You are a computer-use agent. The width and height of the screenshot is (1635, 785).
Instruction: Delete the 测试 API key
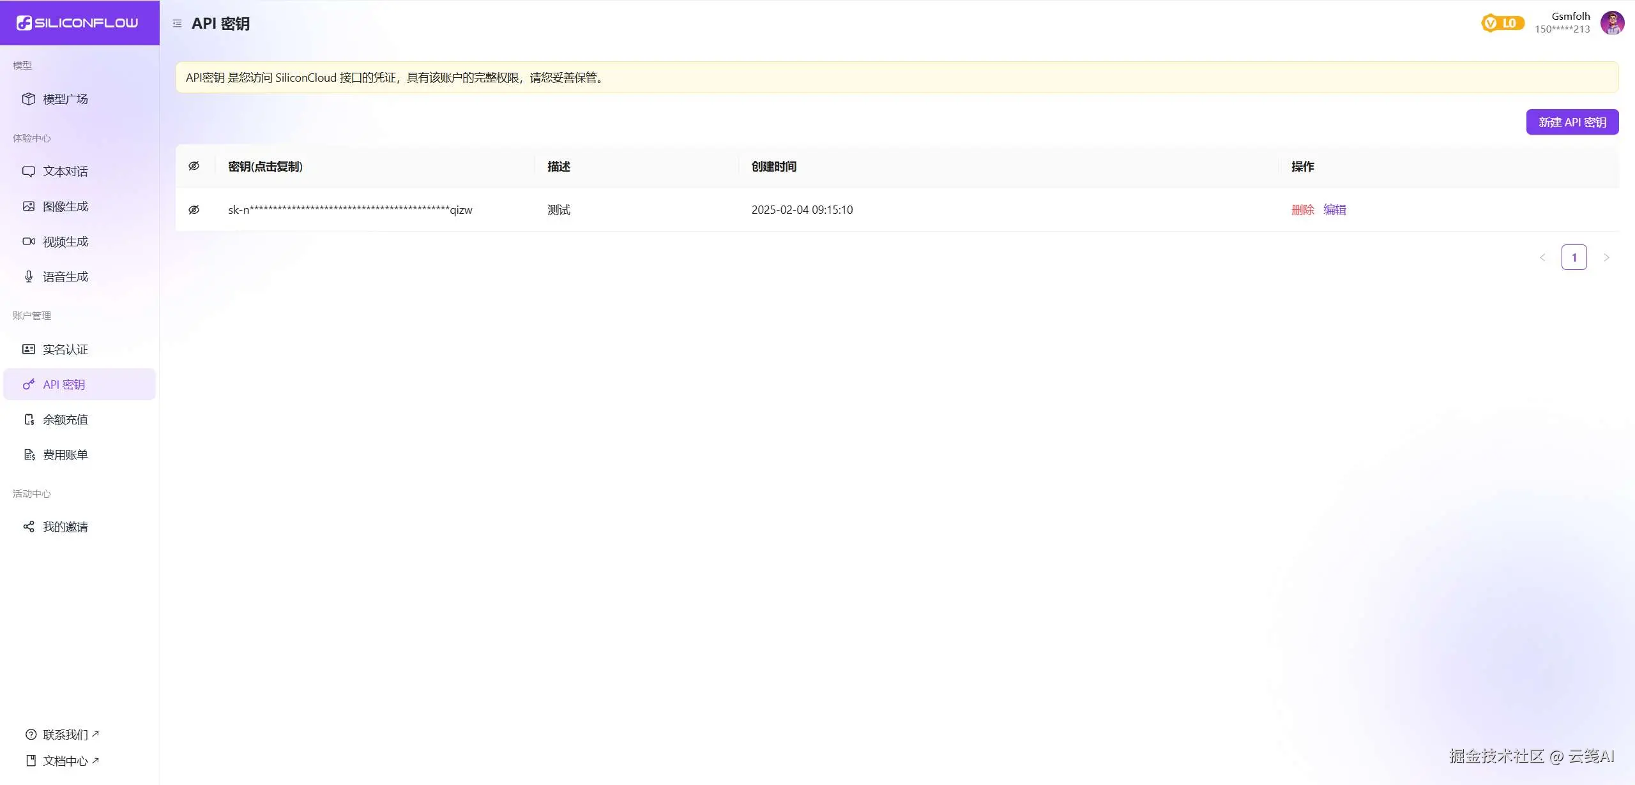pos(1302,209)
